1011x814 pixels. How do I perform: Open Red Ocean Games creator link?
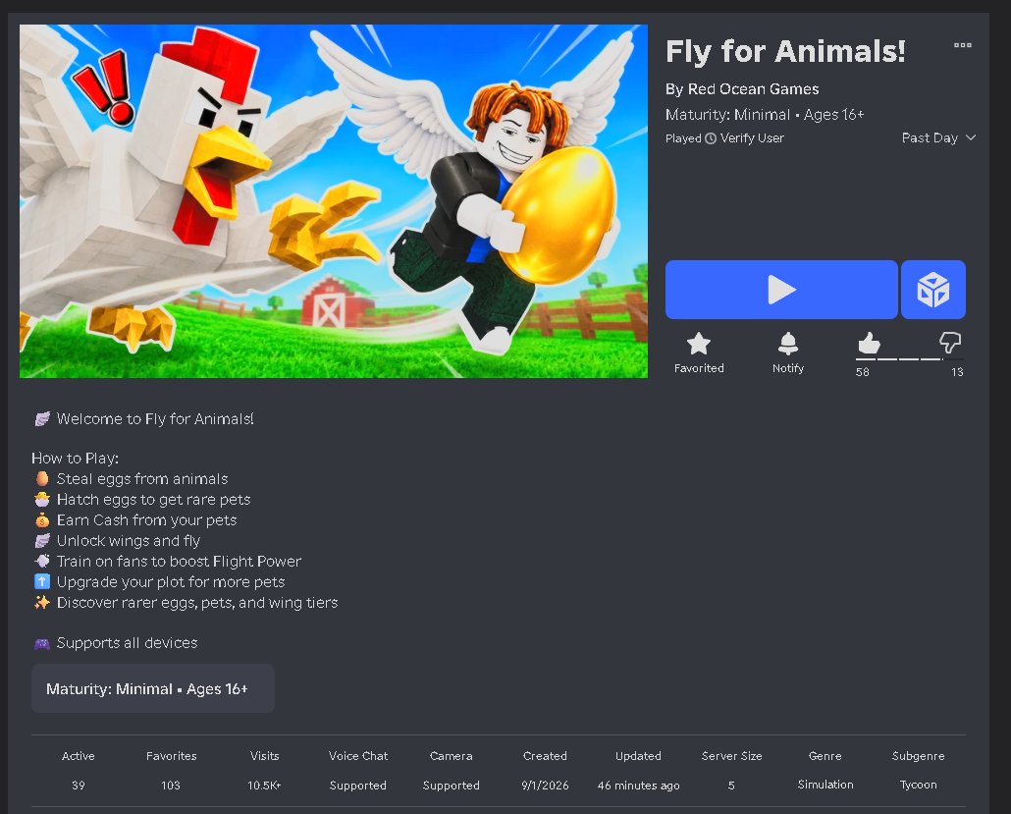pyautogui.click(x=753, y=89)
